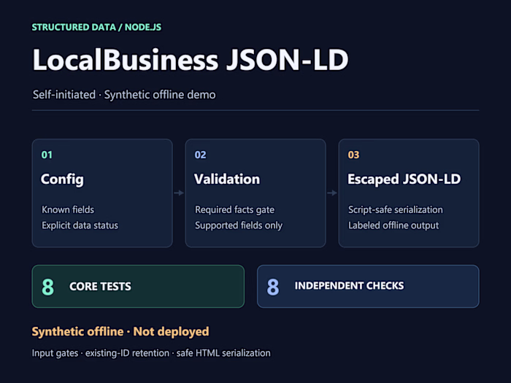Select the Config step card
Screen dimensions: 511x383
tap(102, 193)
